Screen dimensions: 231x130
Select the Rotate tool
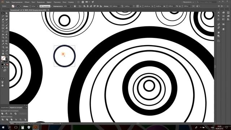click(x=3, y=31)
